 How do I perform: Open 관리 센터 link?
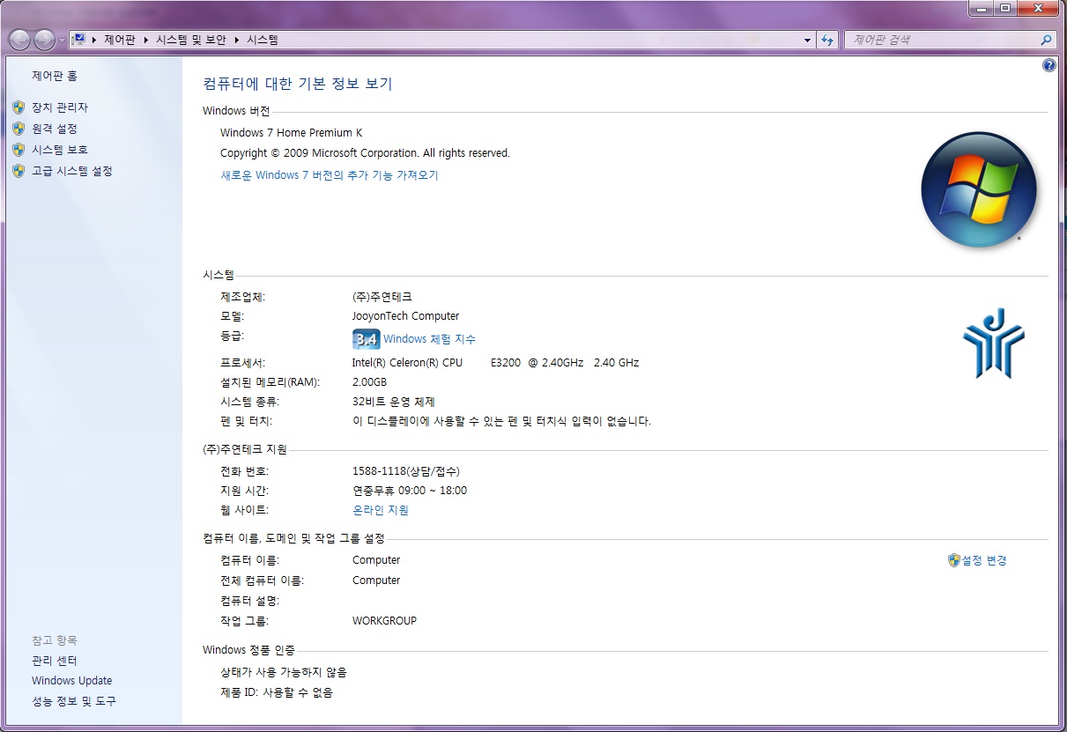[x=55, y=661]
